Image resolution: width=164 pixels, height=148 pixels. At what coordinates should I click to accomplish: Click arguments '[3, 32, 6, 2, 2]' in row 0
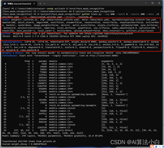[x=112, y=64]
